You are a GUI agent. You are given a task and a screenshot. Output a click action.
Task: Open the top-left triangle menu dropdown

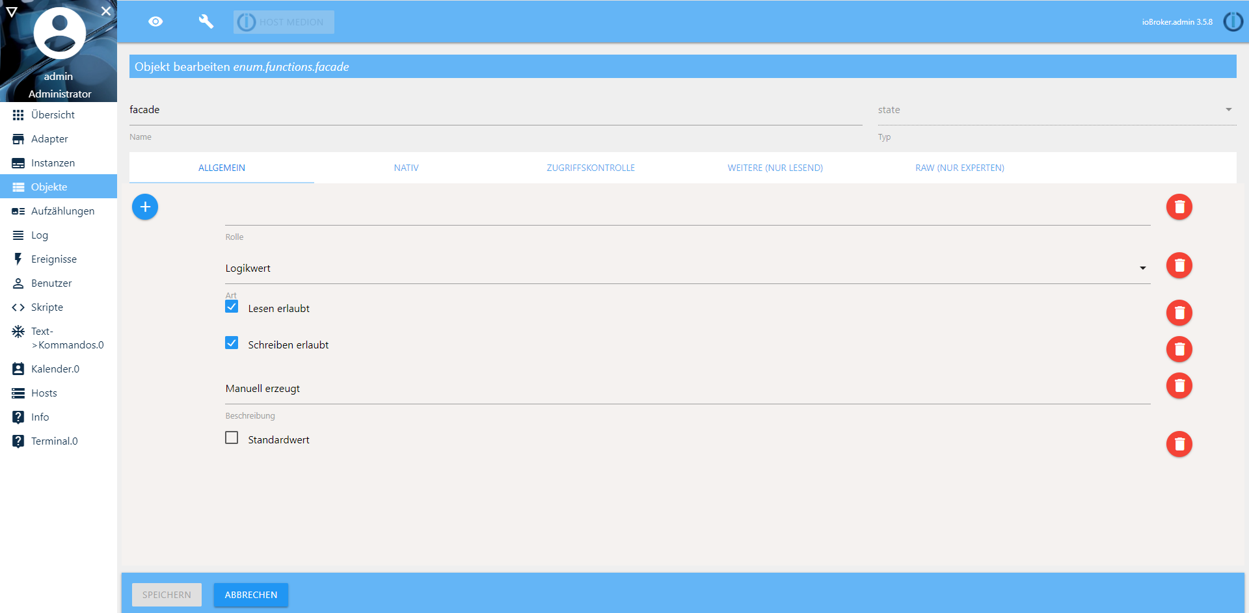point(12,12)
